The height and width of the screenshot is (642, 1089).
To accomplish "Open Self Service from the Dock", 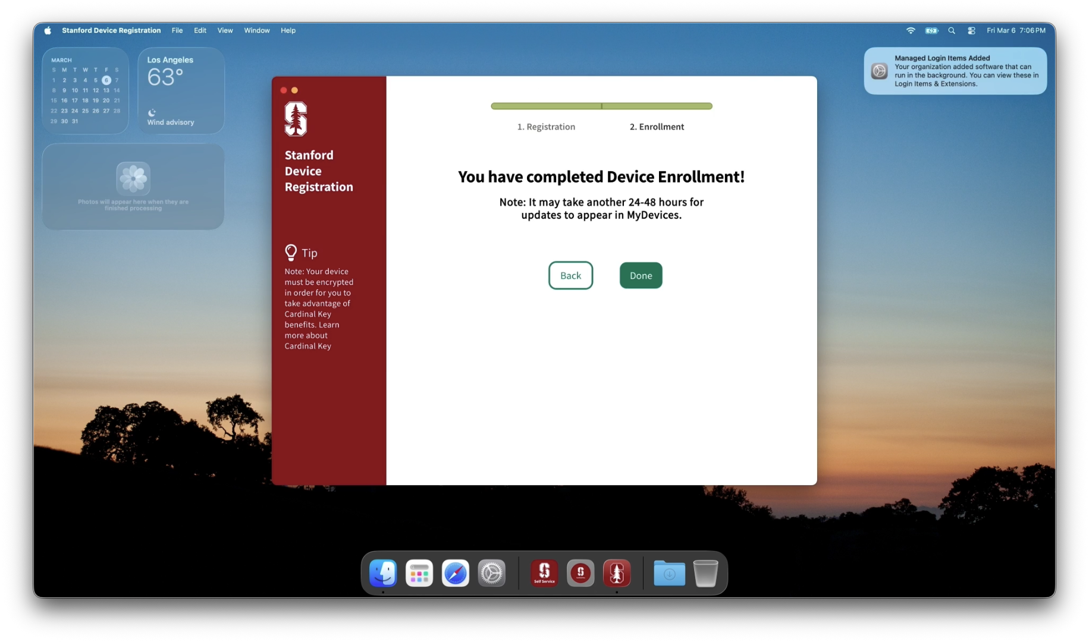I will 544,572.
